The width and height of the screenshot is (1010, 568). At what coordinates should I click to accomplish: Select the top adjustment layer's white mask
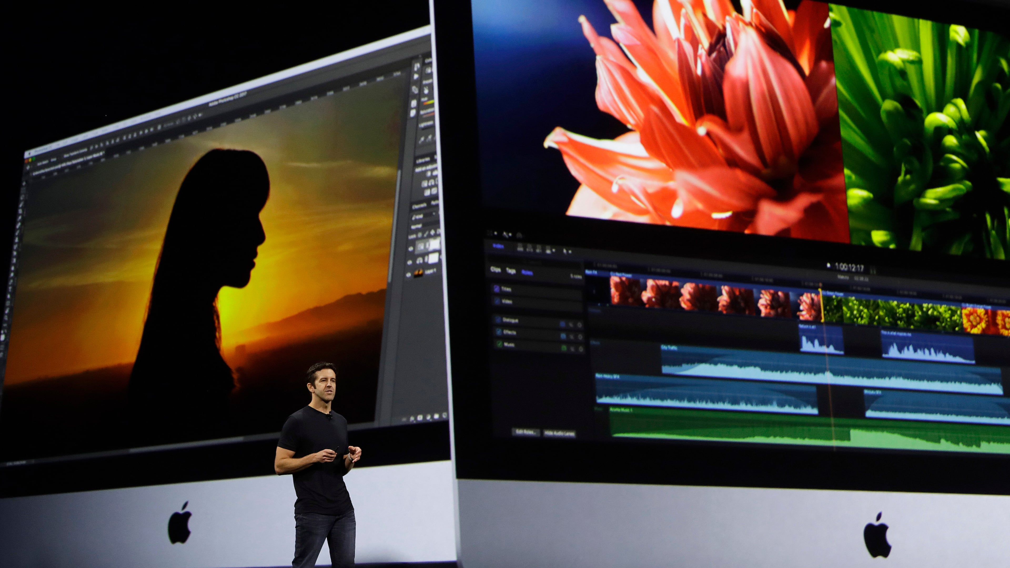(435, 245)
